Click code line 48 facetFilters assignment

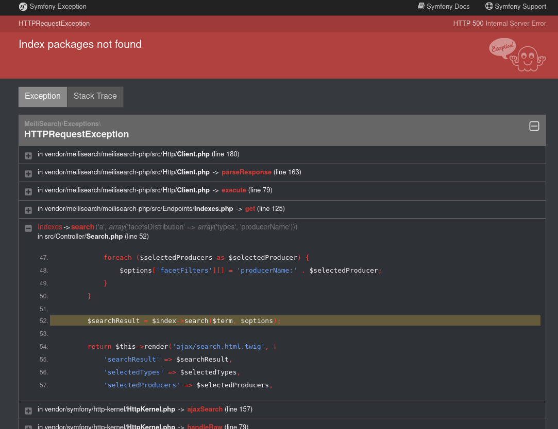[x=250, y=271]
